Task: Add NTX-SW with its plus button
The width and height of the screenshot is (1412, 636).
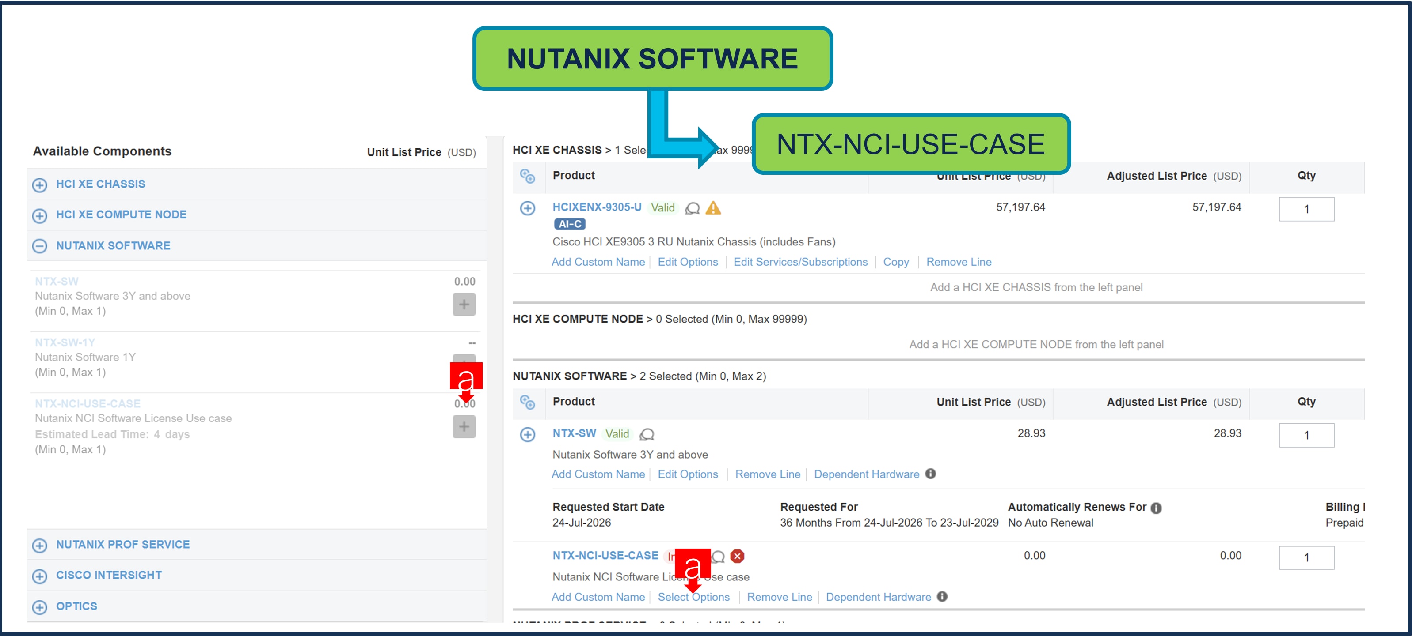Action: (x=464, y=304)
